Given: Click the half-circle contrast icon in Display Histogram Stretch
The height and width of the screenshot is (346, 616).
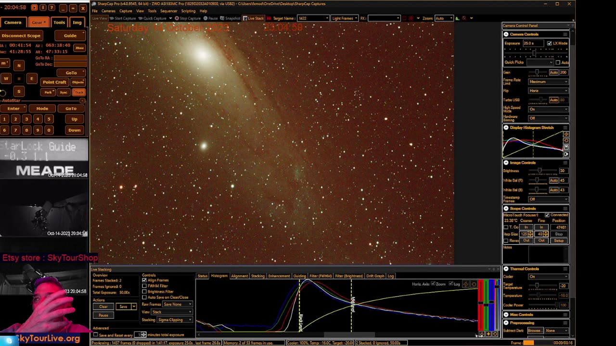Looking at the screenshot, I should click(566, 154).
